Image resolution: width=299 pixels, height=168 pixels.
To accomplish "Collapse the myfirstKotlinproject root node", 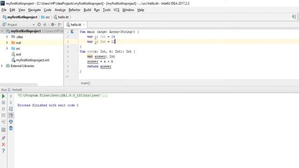I will (x=2, y=31).
